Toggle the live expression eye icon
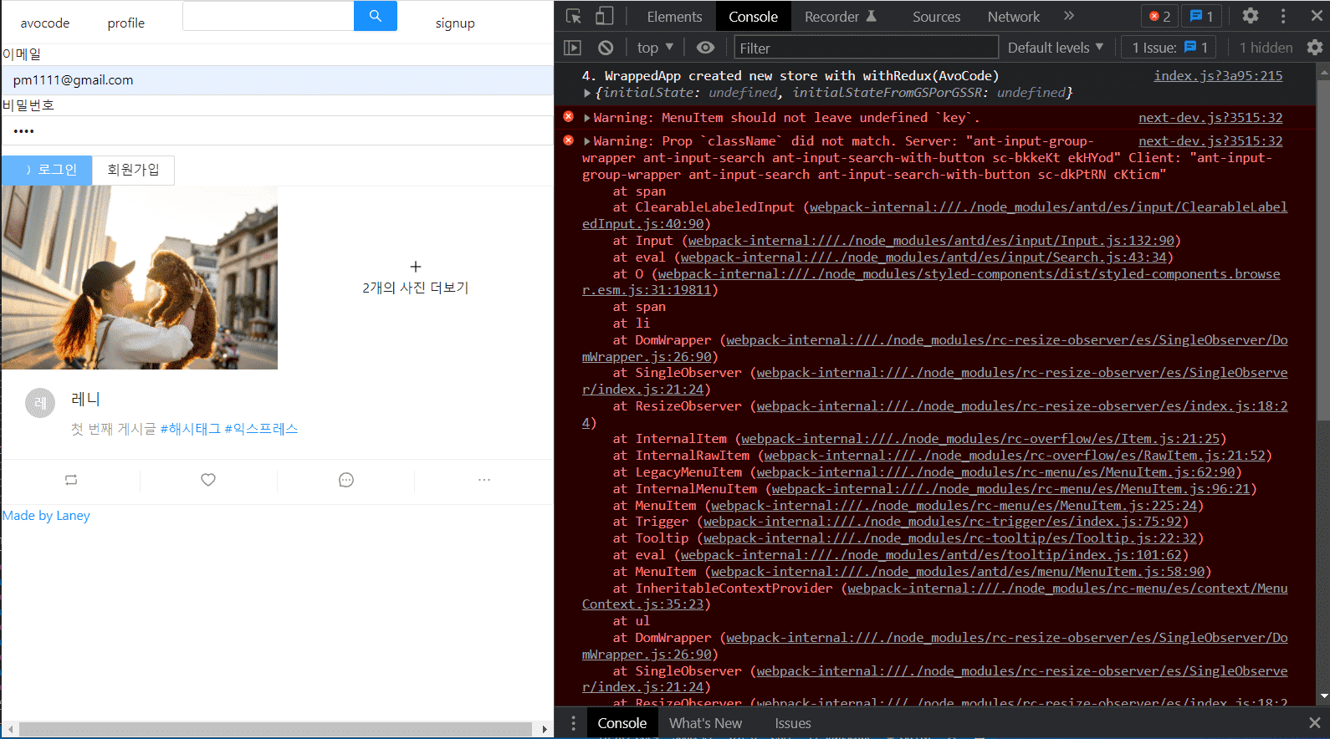 [x=705, y=48]
